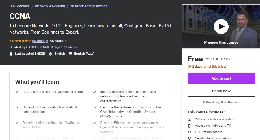Open the course preview thumbnail image

tap(221, 26)
